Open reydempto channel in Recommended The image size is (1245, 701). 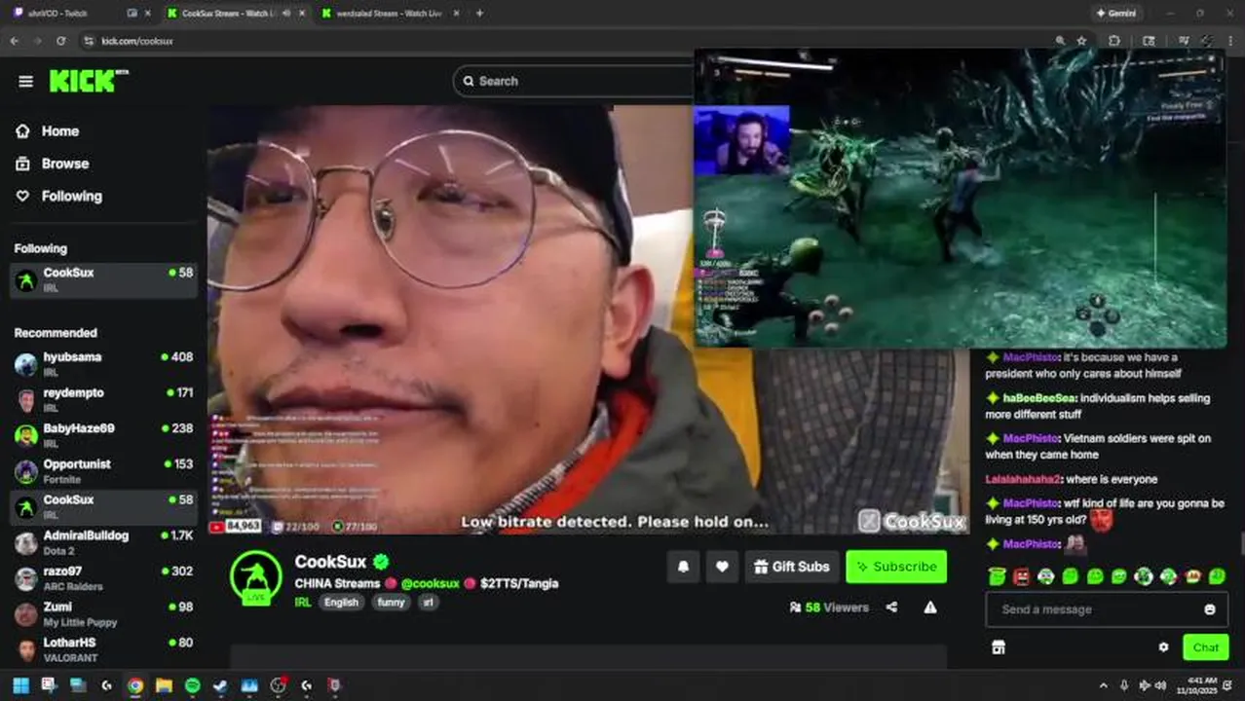(103, 400)
